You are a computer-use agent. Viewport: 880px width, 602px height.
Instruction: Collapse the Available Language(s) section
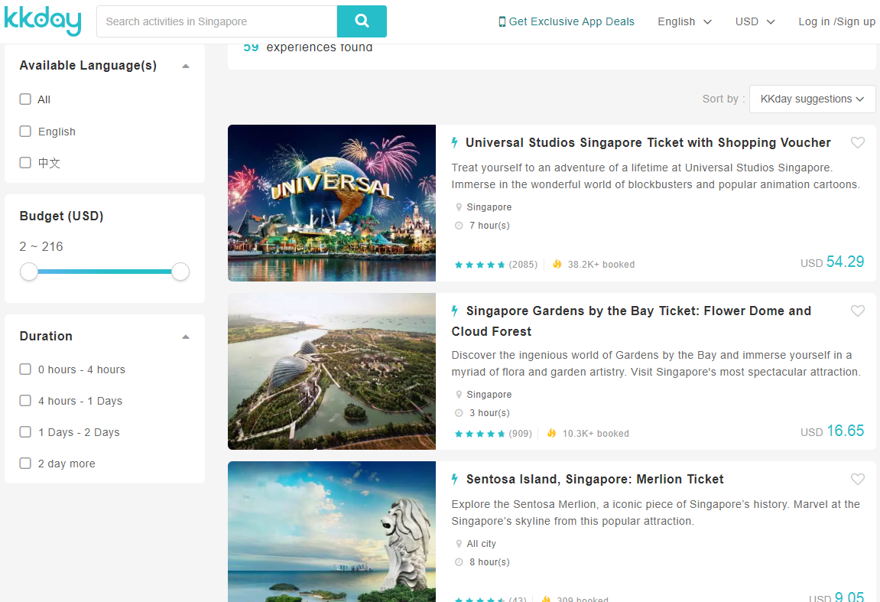[186, 67]
